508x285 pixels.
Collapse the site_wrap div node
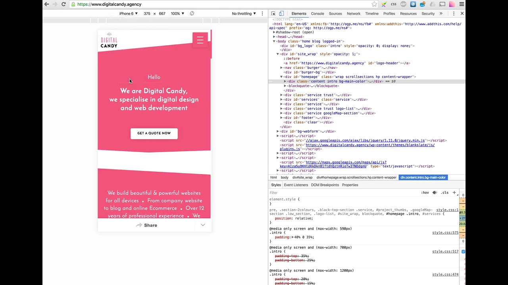pyautogui.click(x=278, y=54)
